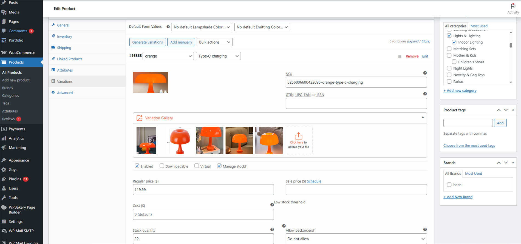This screenshot has height=244, width=521.
Task: Click the SKU help question mark icon
Action: click(425, 73)
